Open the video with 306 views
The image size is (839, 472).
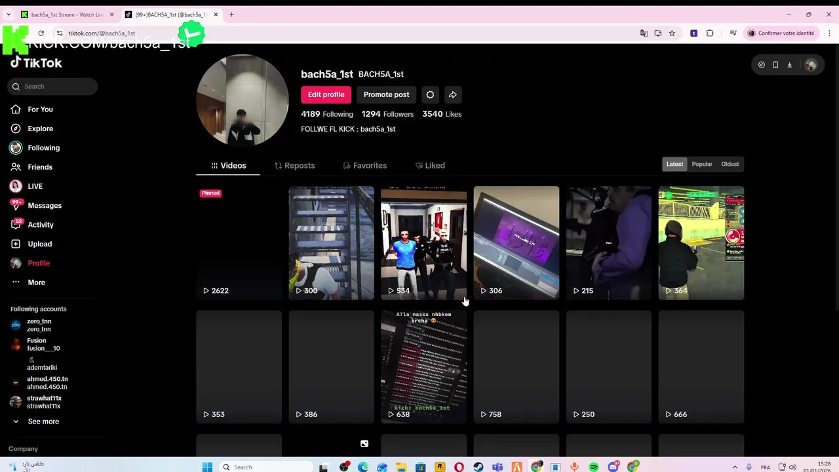click(x=517, y=243)
